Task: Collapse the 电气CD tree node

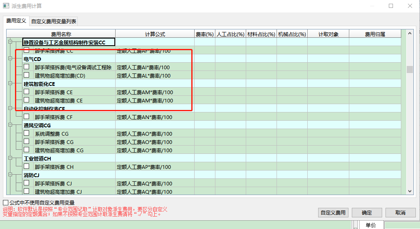Action: pos(10,58)
